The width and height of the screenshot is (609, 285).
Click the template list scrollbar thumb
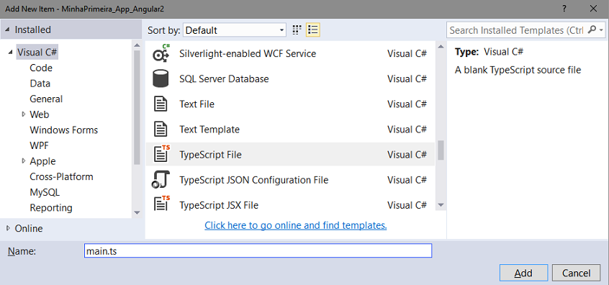[441, 150]
